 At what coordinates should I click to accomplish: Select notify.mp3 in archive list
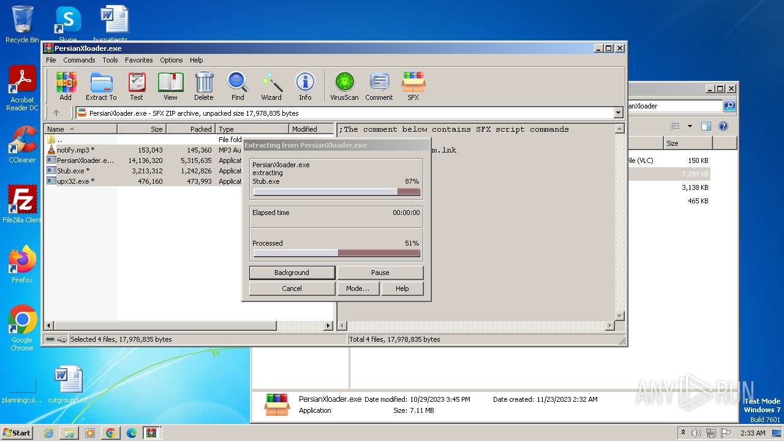click(75, 150)
